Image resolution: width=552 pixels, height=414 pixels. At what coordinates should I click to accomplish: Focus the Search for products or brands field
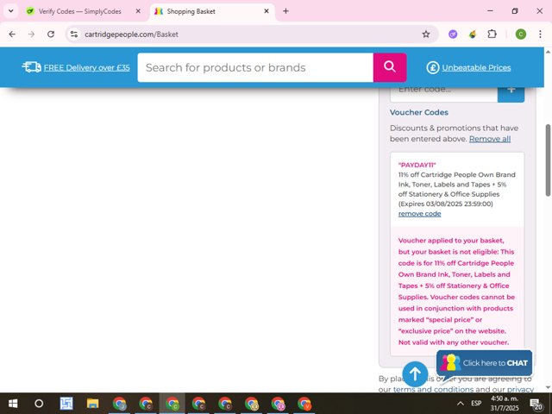click(255, 67)
